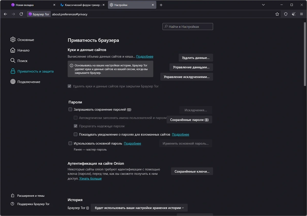Add a new tab with plus icon
Screen dimensions: 307x216
tap(161, 5)
